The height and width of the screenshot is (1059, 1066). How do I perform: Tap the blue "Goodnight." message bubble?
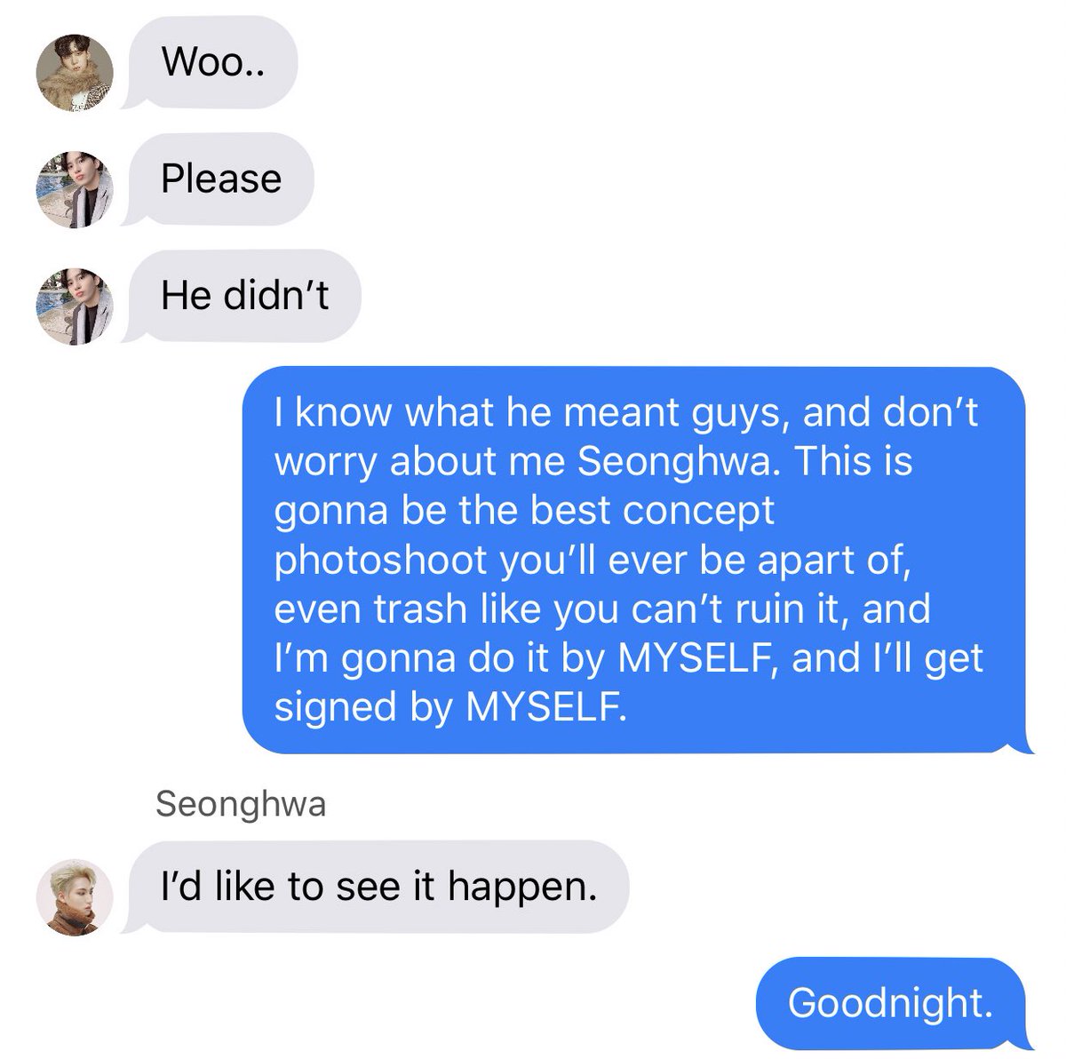895,1003
